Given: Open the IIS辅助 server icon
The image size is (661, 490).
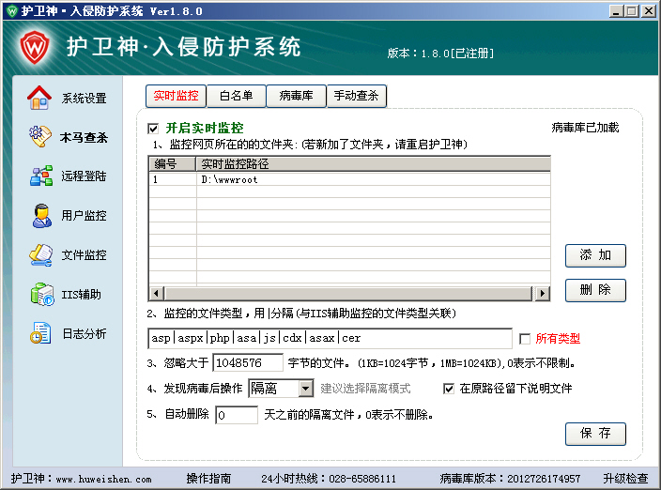Looking at the screenshot, I should (41, 294).
